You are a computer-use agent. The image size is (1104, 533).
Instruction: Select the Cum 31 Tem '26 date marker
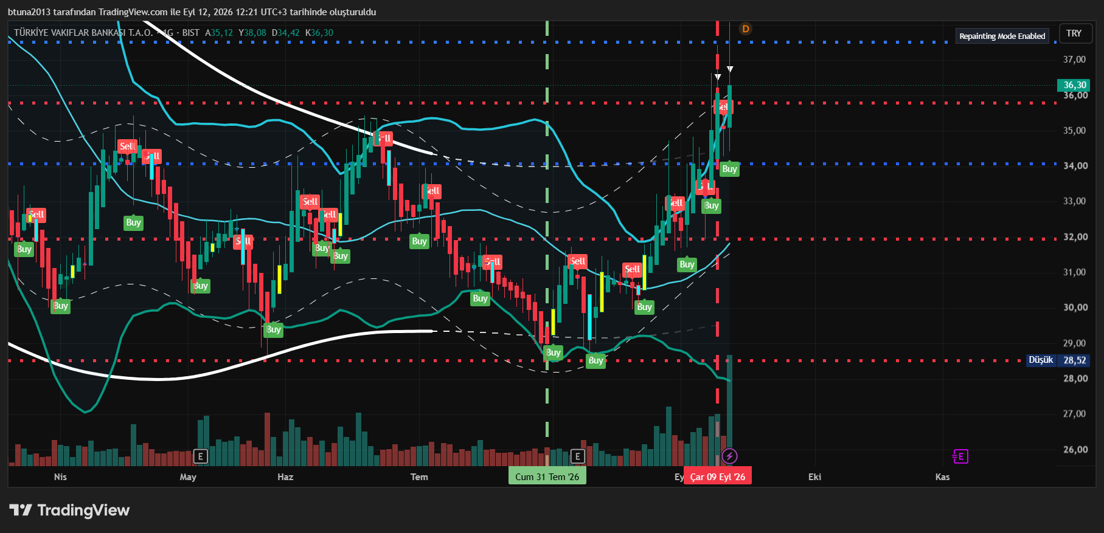tap(547, 476)
